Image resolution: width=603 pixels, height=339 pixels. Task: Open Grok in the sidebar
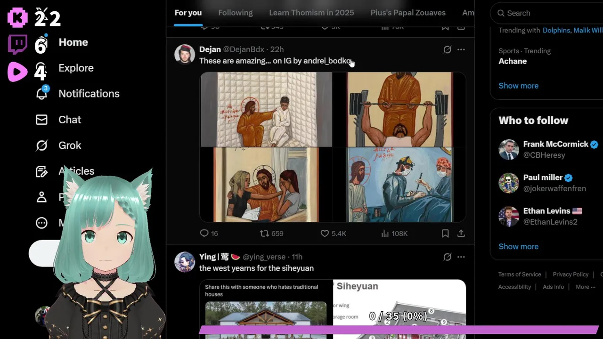(70, 145)
